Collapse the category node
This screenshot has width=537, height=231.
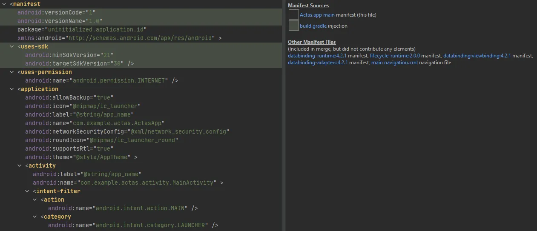tap(35, 217)
